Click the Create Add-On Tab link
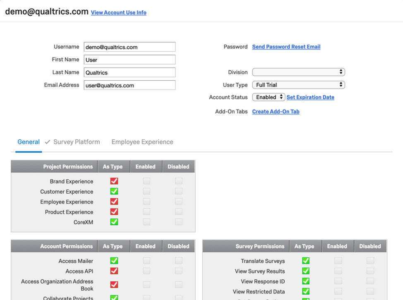 [276, 111]
